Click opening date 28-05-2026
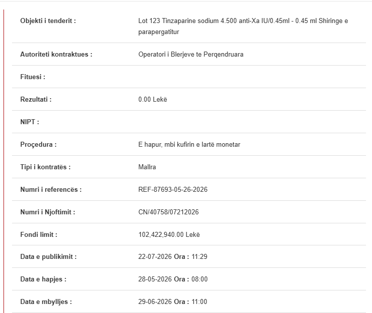This screenshot has width=372, height=313. [155, 279]
